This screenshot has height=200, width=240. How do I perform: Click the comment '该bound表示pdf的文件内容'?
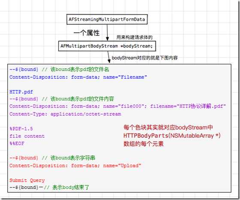coord(82,99)
